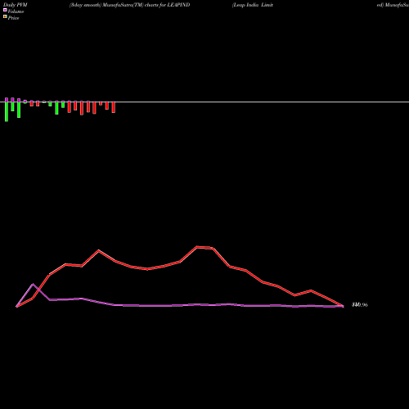Click the highest peak of red price line
Screen dimensions: 409x409
pyautogui.click(x=197, y=247)
